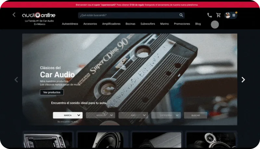
Task: Expand the Año dropdown
Action: [x=133, y=115]
